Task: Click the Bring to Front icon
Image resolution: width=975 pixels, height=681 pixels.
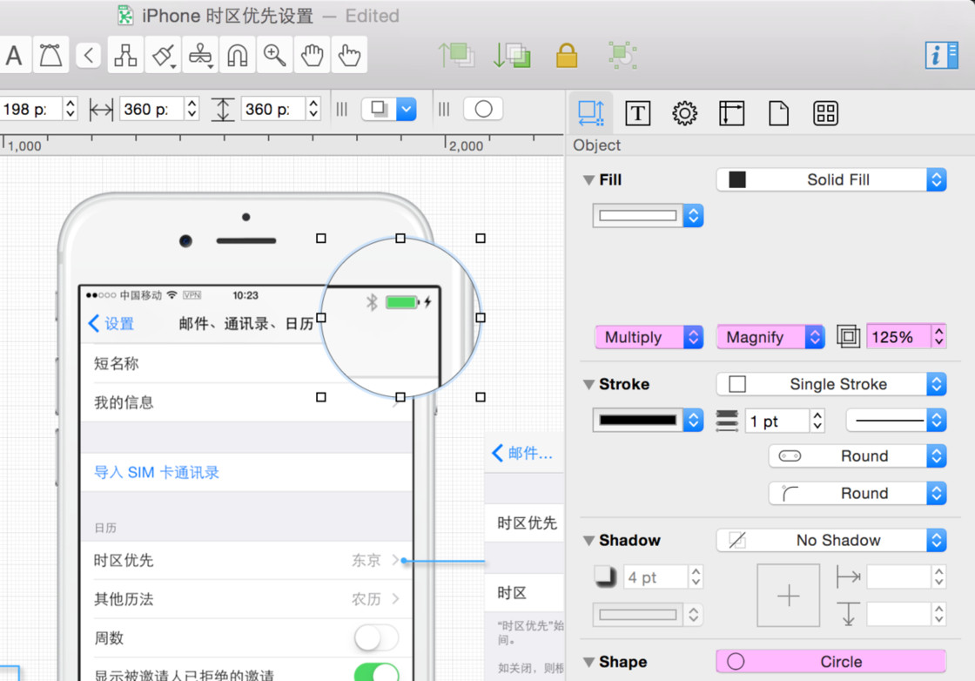Action: (456, 55)
